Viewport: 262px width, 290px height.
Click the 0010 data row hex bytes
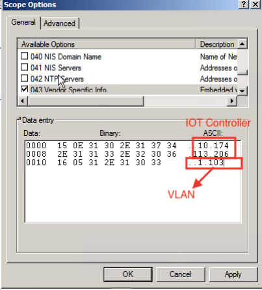[x=109, y=163]
